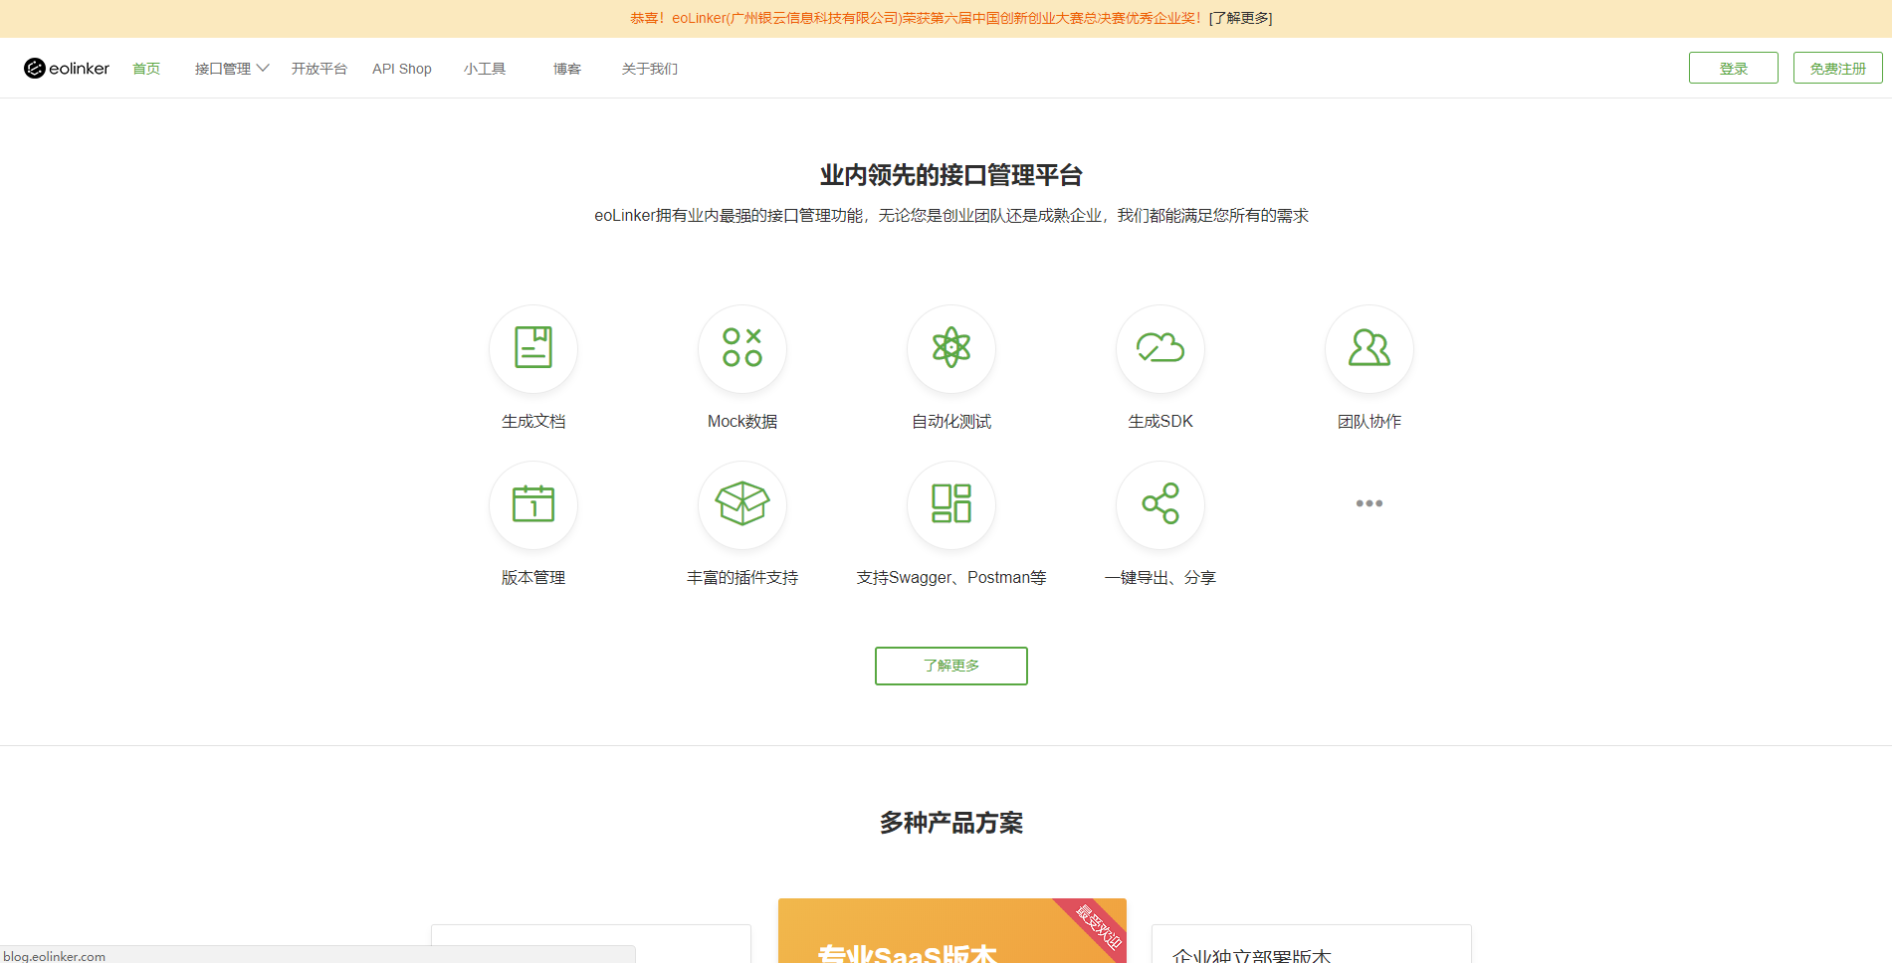Click the Swagger/Postman support grid icon
1892x963 pixels.
[951, 504]
